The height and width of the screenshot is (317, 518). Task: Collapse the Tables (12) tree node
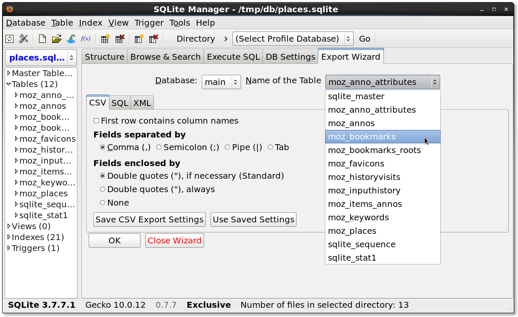tap(9, 84)
